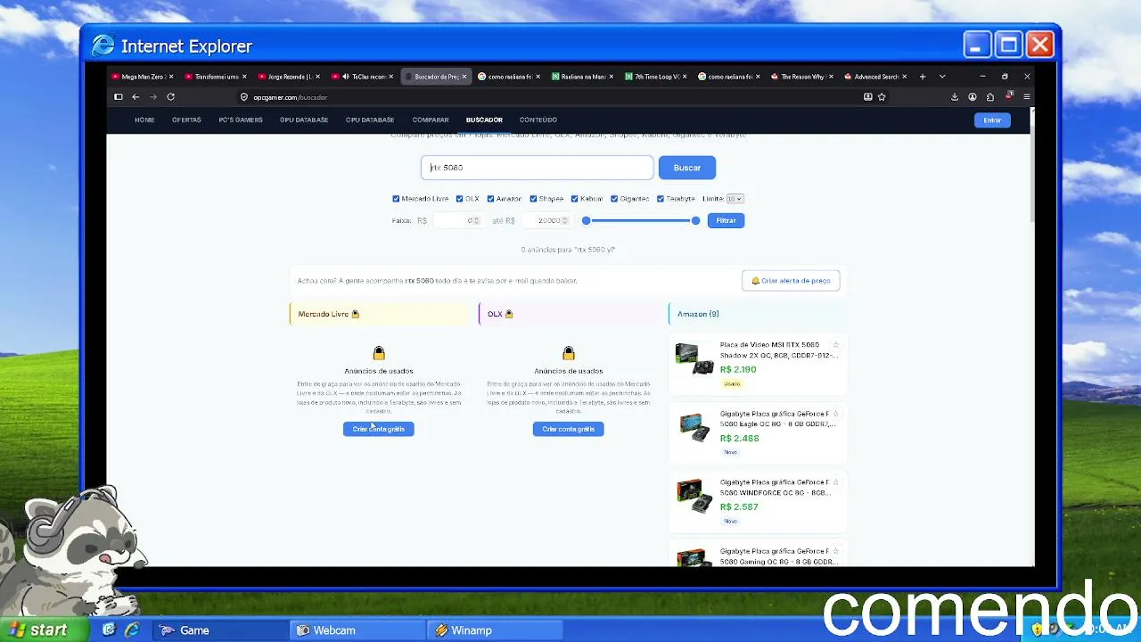Favorite the Gigabyte 5060 WINDFORCE OC listing star

835,482
